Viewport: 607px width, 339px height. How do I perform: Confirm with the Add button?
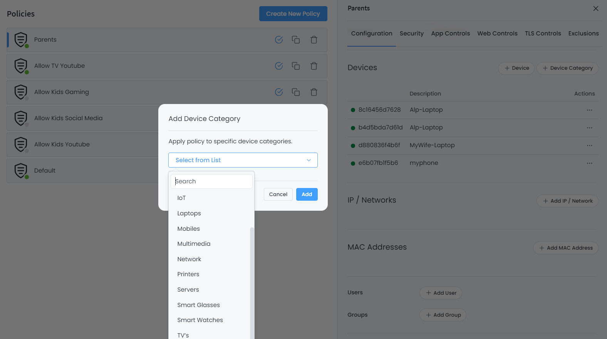(x=307, y=195)
